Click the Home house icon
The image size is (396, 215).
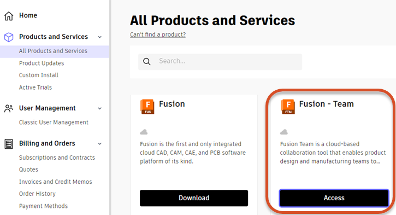(x=9, y=16)
